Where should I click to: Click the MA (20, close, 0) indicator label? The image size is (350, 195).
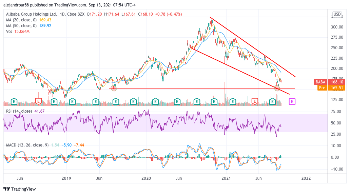[x=21, y=20]
